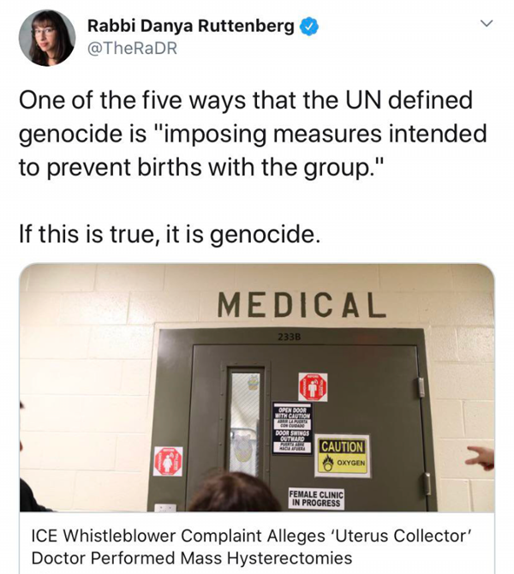This screenshot has width=514, height=574.
Task: Open the @TheRaDR handle link
Action: 132,48
